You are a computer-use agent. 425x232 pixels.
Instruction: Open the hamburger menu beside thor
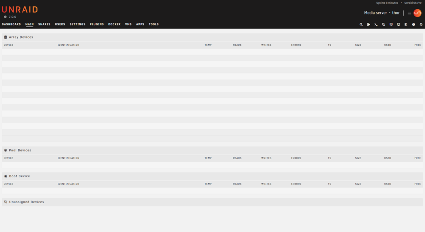click(409, 13)
